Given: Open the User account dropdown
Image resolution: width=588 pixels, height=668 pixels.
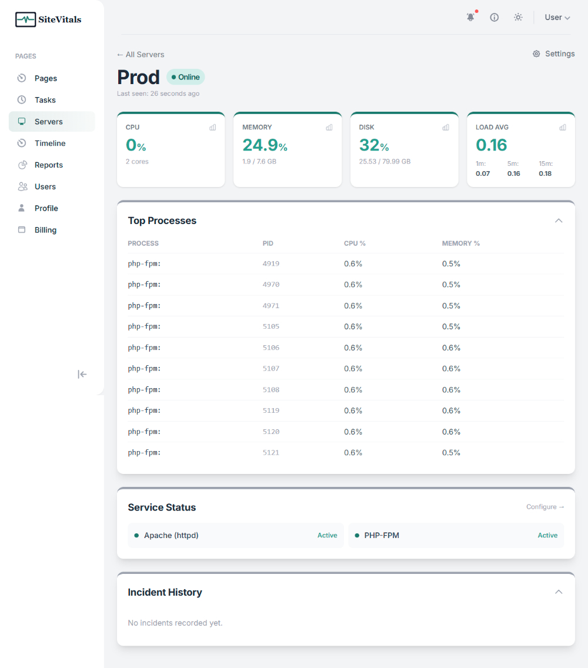Looking at the screenshot, I should coord(556,17).
